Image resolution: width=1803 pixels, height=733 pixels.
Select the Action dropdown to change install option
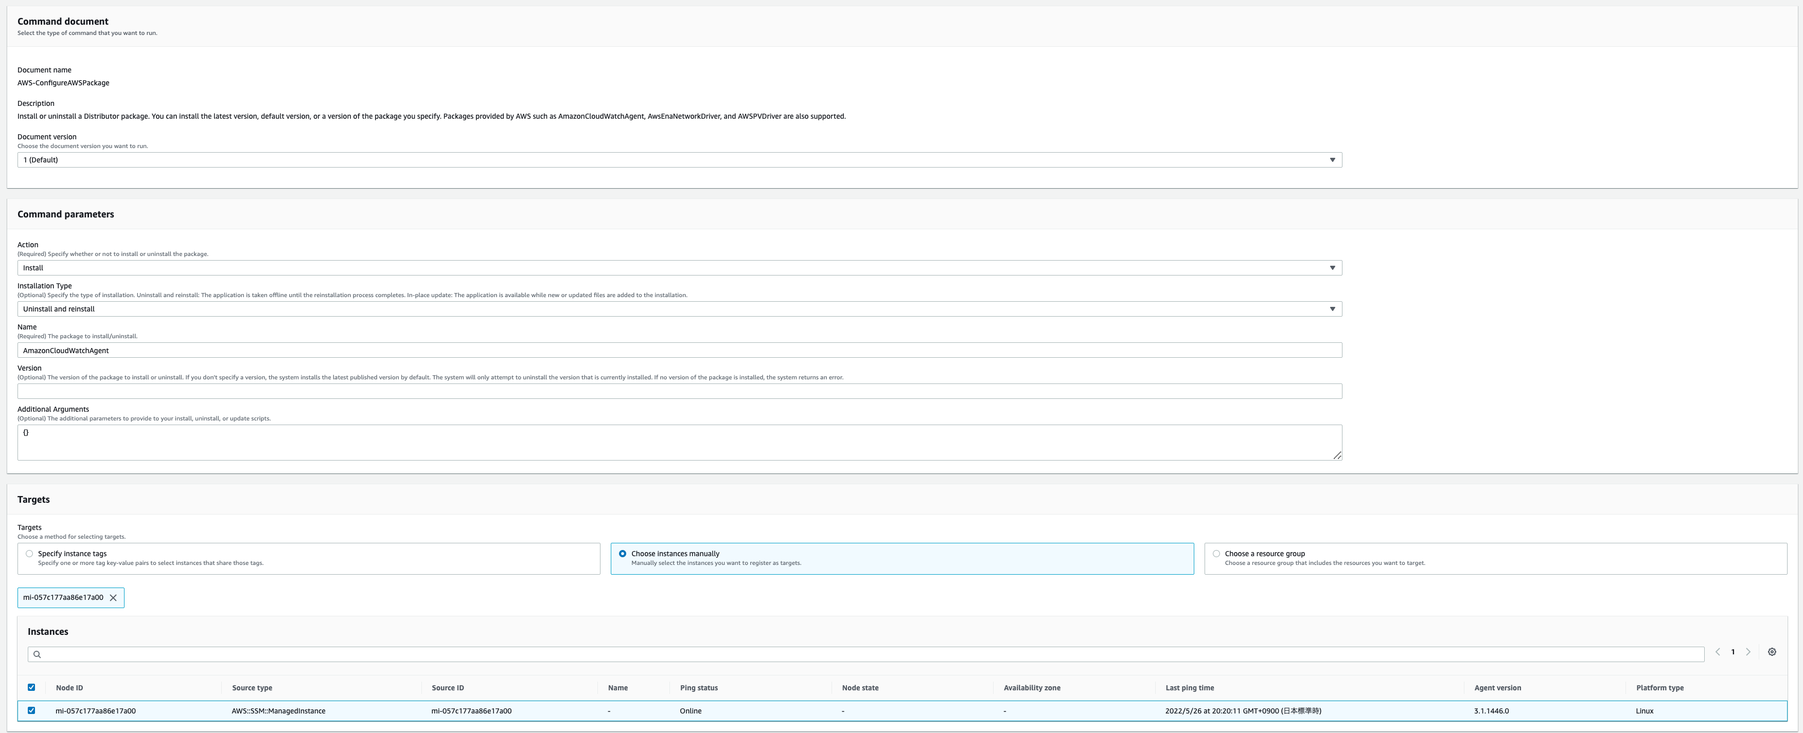click(678, 268)
